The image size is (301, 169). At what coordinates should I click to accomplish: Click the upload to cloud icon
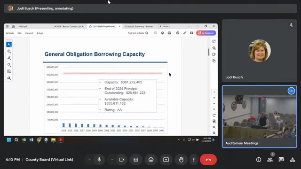(162, 33)
